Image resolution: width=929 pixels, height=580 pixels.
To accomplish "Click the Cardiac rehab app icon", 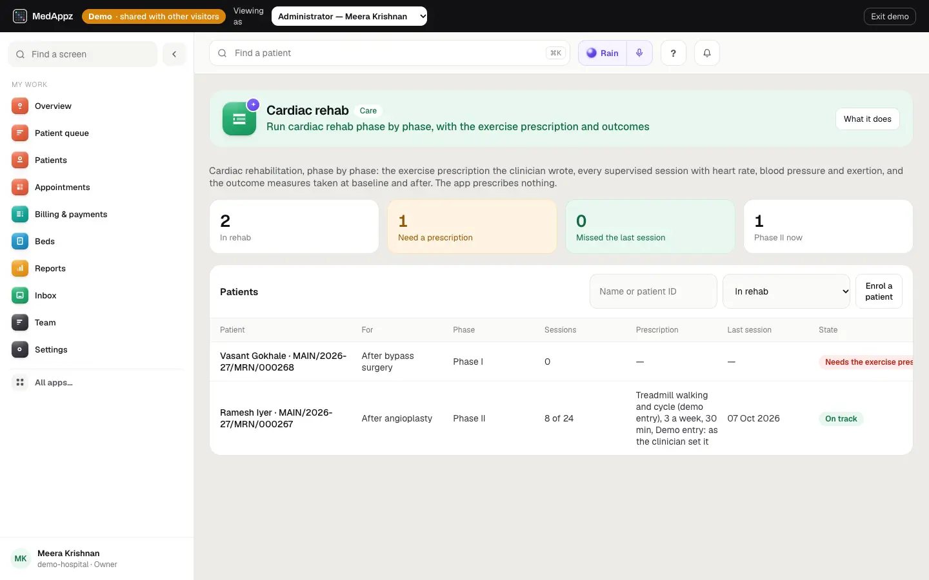I will (239, 119).
